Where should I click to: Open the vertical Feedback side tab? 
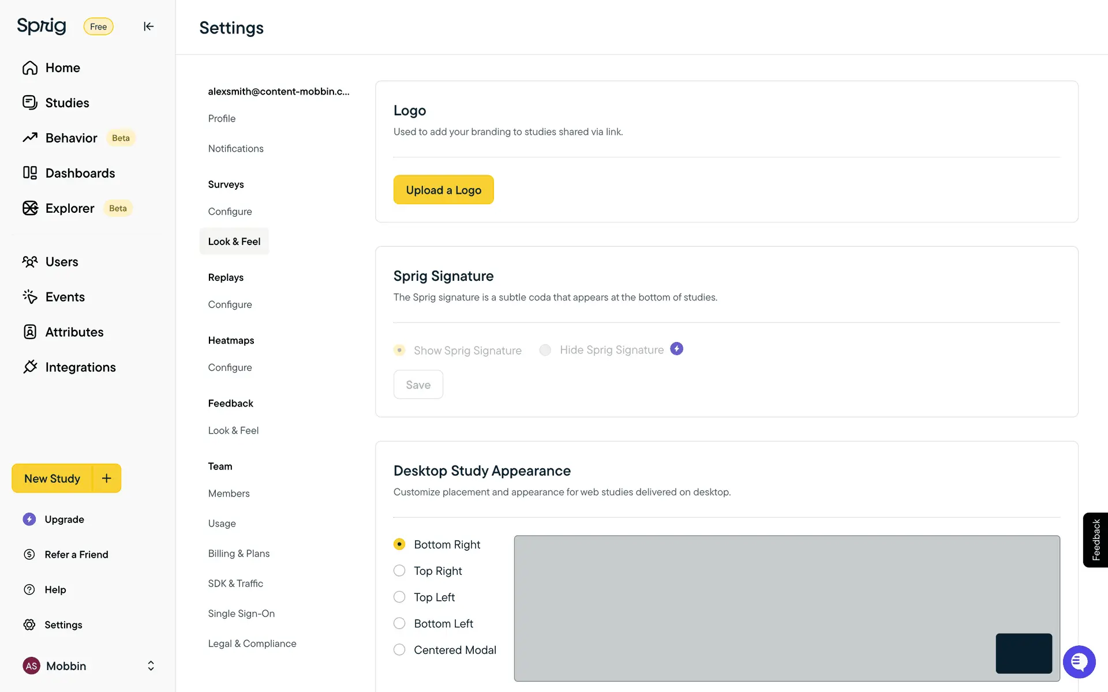click(1095, 540)
